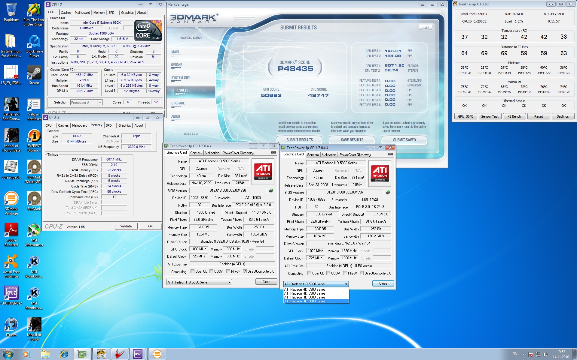Click taskbar clock showing 19:53
This screenshot has height=360, width=577.
[x=561, y=354]
